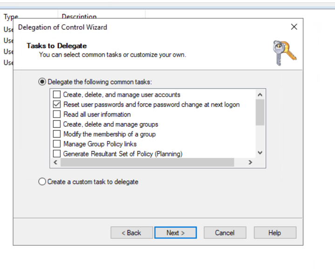Select Delegate the following common tasks radio
This screenshot has width=335, height=269.
[x=42, y=82]
